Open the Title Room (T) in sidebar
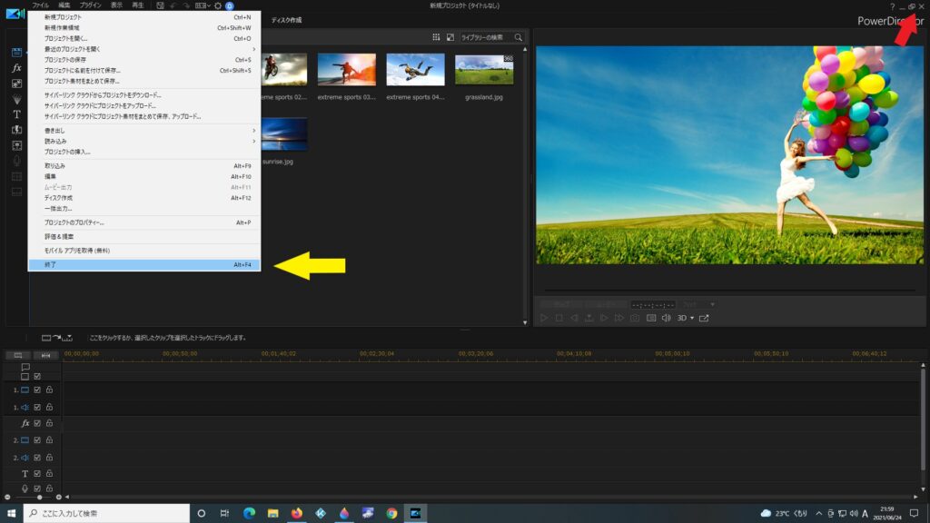930x523 pixels. (x=16, y=114)
